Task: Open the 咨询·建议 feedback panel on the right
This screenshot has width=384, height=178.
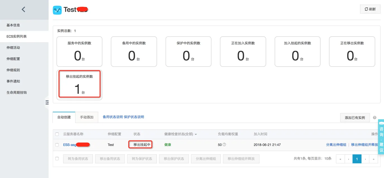Action: tap(381, 138)
